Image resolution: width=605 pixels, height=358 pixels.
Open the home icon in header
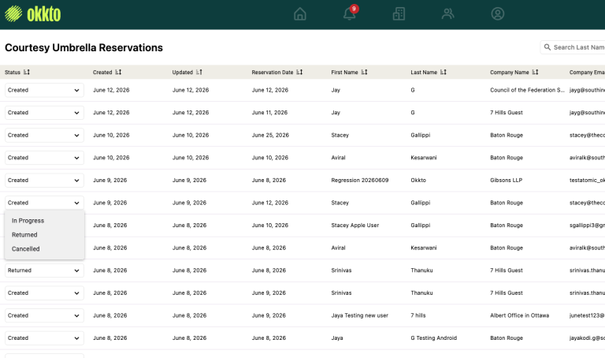click(300, 14)
